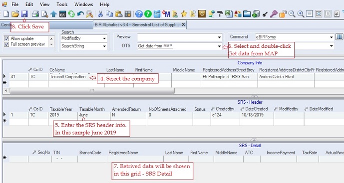Click the Enter return-arrow toolbar icon
This screenshot has height=183, width=344.
click(x=337, y=14)
